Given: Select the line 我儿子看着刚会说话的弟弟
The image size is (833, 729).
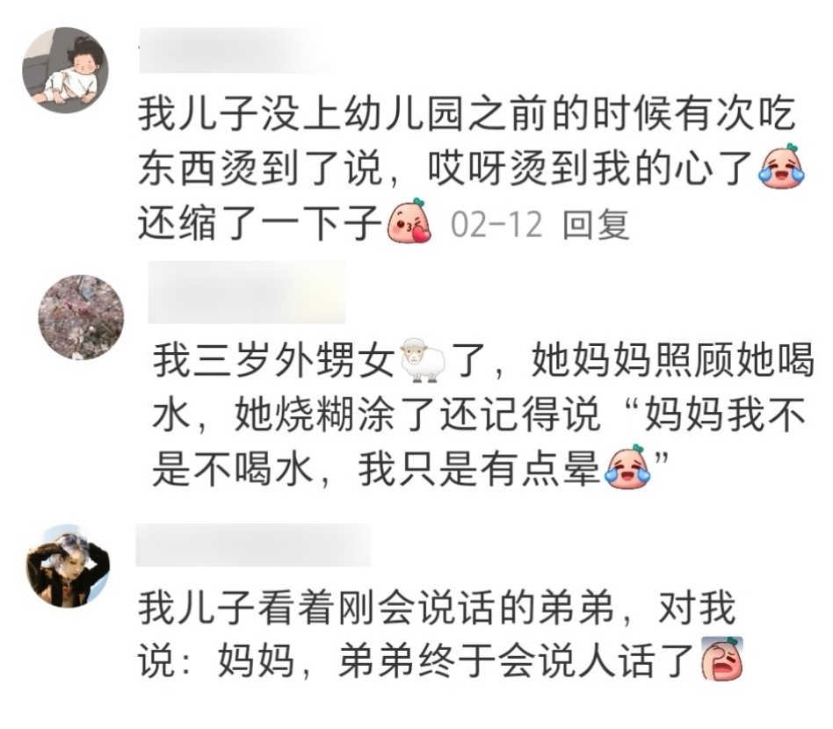Looking at the screenshot, I should coord(377,608).
